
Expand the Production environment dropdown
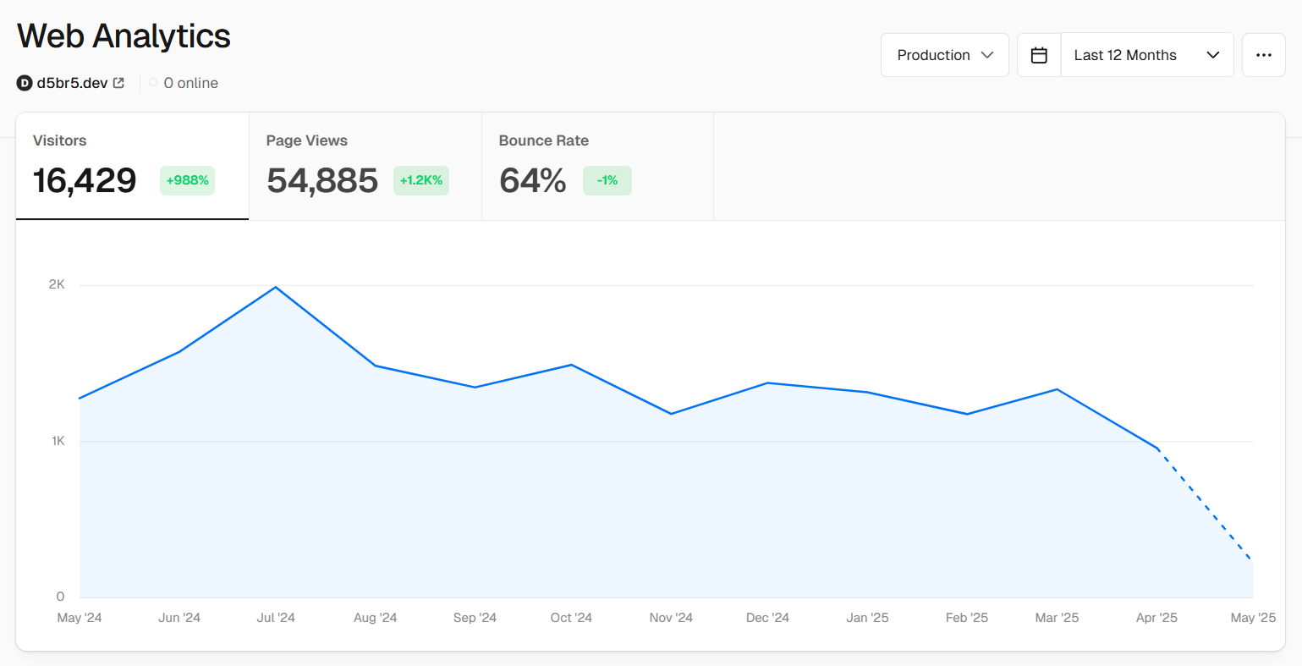(944, 55)
